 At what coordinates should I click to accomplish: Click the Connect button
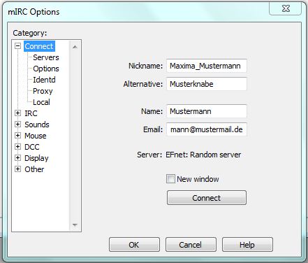pyautogui.click(x=207, y=198)
